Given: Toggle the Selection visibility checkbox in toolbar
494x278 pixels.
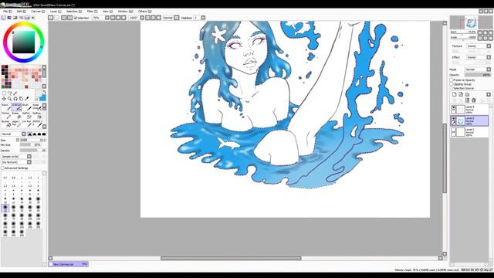Looking at the screenshot, I should click(76, 18).
